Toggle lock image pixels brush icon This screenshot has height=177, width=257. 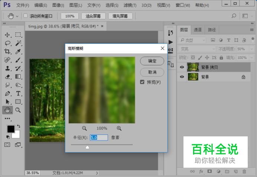click(200, 58)
